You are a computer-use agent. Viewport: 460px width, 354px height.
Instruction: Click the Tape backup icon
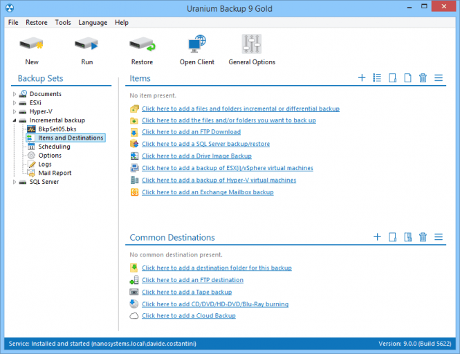(x=134, y=292)
